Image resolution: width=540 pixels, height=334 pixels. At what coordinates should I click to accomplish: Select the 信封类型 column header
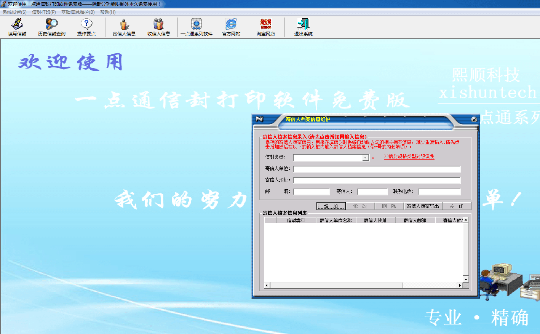click(296, 220)
